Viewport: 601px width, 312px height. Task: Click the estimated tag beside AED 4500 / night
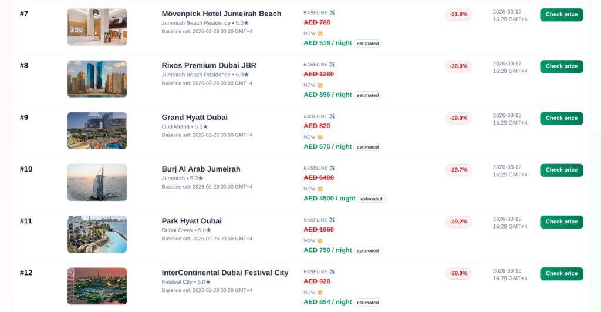click(x=371, y=199)
